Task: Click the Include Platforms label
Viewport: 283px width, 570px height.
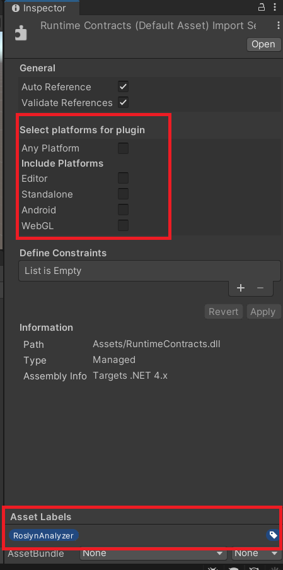Action: pos(62,163)
